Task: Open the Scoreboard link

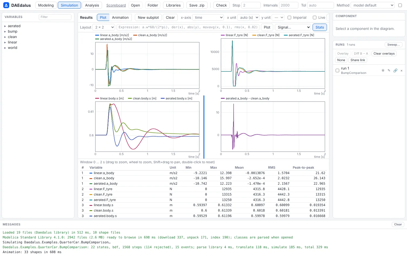Action: 116,5
